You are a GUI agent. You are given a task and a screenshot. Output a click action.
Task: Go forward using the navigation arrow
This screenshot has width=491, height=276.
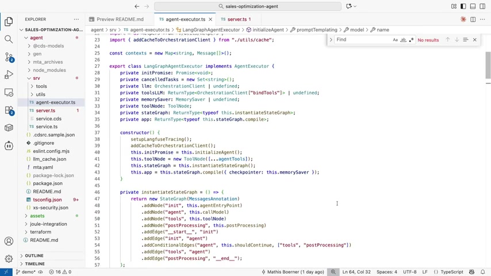[x=147, y=6]
